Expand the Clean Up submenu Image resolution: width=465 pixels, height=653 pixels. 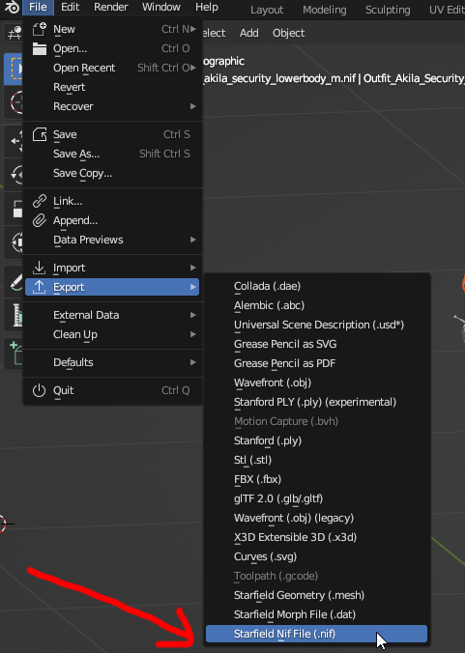tap(112, 334)
